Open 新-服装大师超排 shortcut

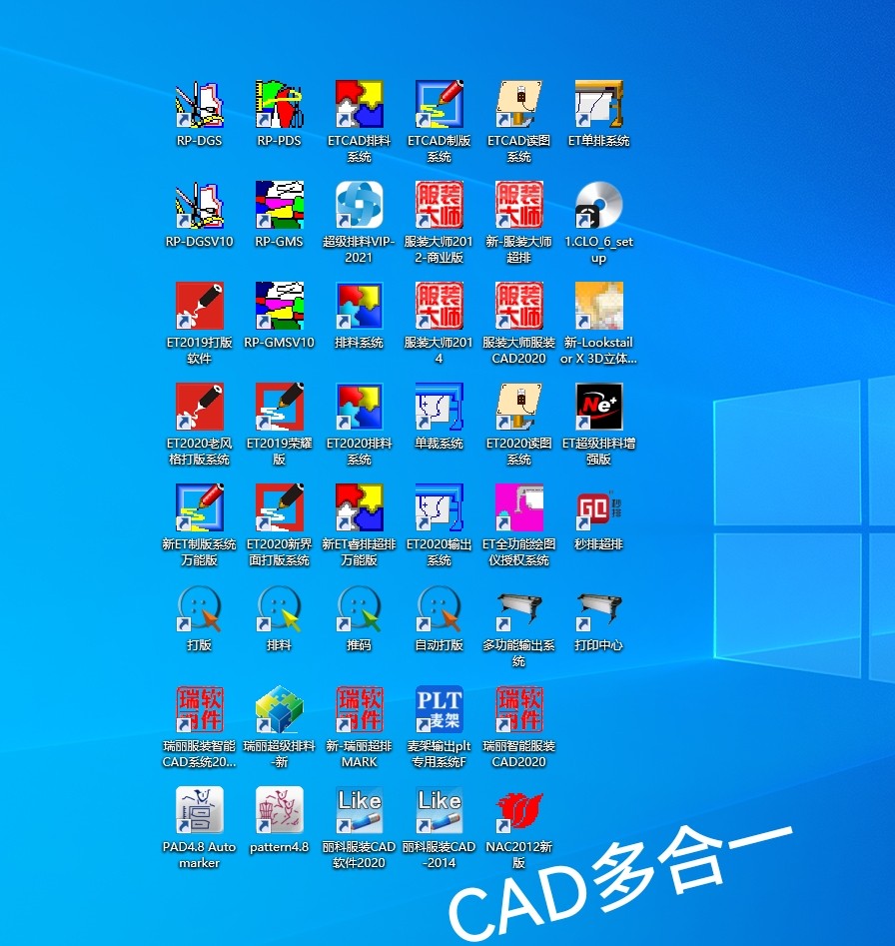(518, 205)
